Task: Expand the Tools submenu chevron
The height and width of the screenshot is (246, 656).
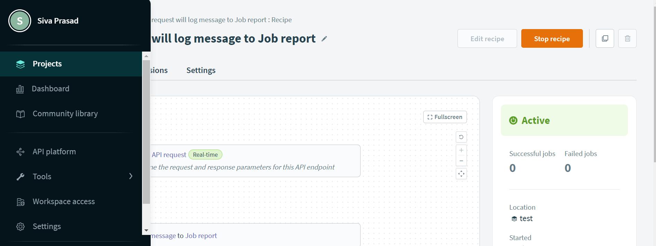Action: [131, 176]
